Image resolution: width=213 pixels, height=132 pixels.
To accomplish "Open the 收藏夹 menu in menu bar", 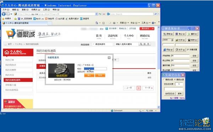I will tap(36, 10).
